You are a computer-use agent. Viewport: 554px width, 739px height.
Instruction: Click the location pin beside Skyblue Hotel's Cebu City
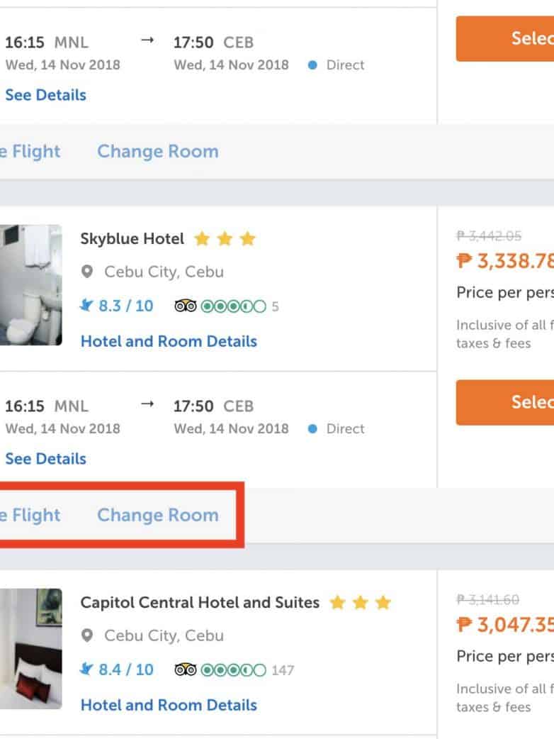point(88,272)
